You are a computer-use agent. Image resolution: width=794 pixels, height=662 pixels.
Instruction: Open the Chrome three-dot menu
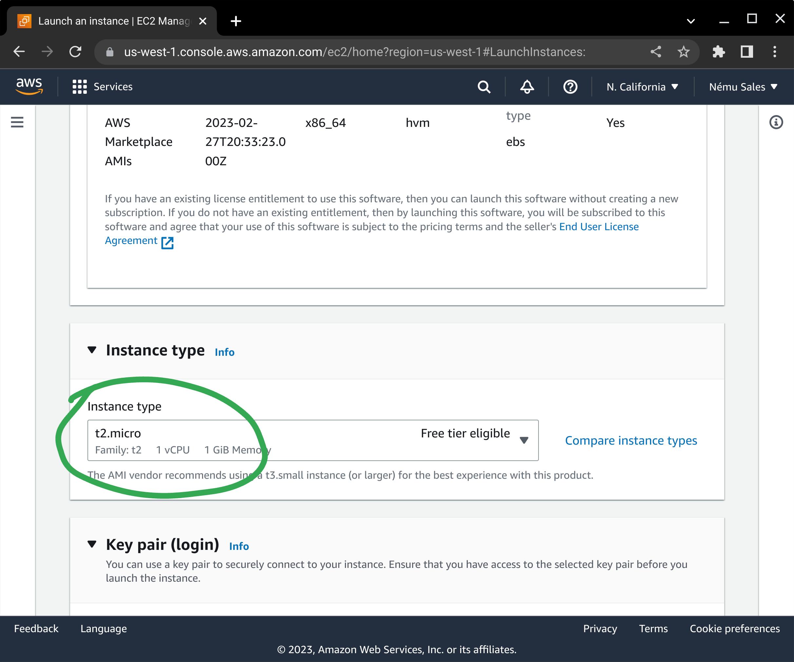tap(775, 52)
